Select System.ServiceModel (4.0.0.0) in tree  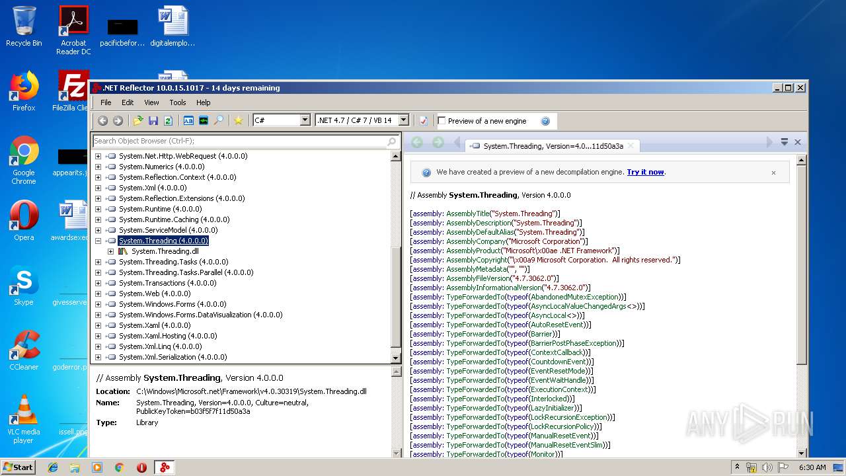[x=168, y=230]
